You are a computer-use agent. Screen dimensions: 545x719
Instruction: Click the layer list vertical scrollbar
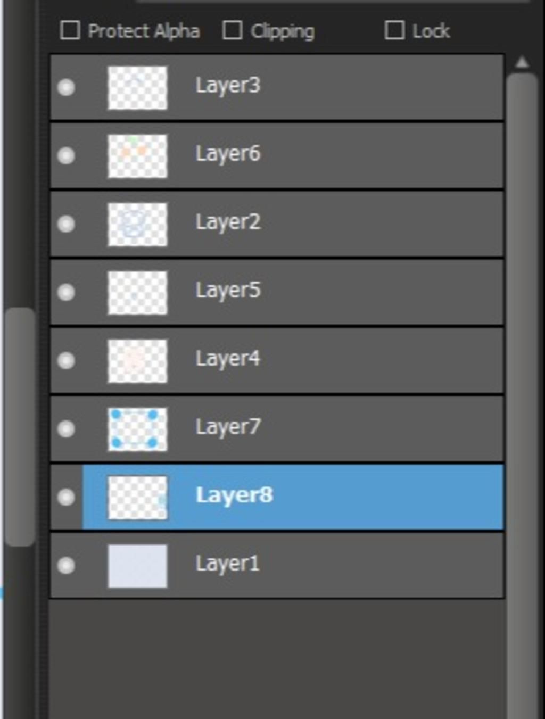click(522, 373)
